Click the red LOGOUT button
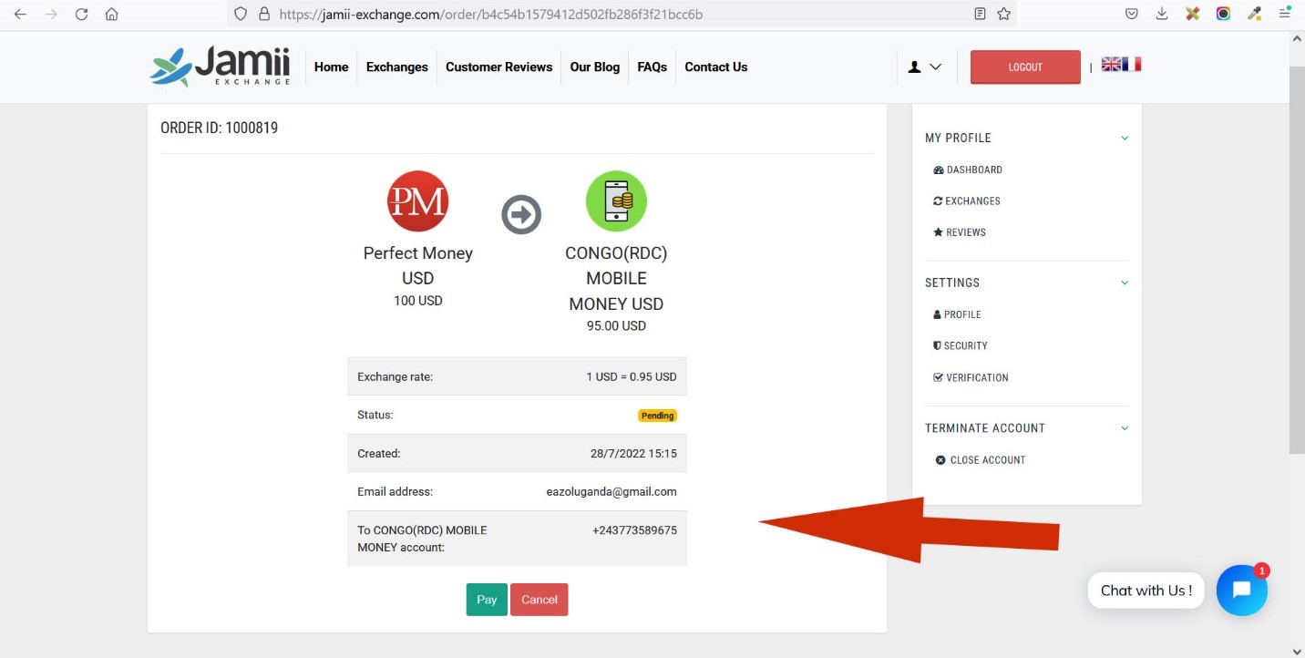The image size is (1305, 658). pyautogui.click(x=1025, y=67)
